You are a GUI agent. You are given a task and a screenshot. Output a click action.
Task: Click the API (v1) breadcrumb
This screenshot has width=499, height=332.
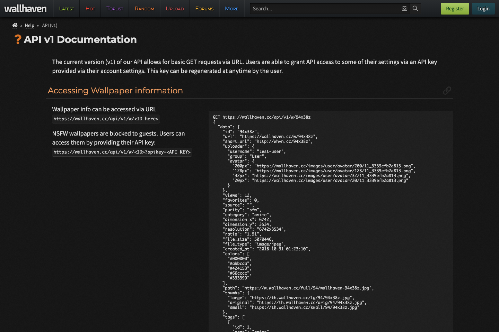pos(49,25)
